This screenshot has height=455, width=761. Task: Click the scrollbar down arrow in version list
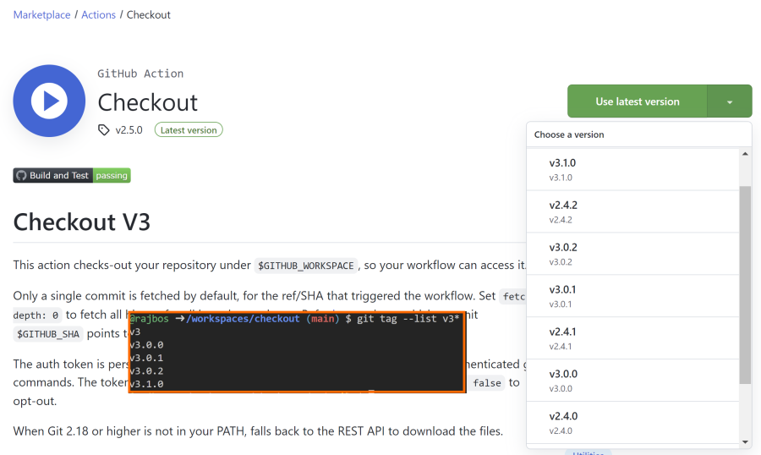click(745, 441)
